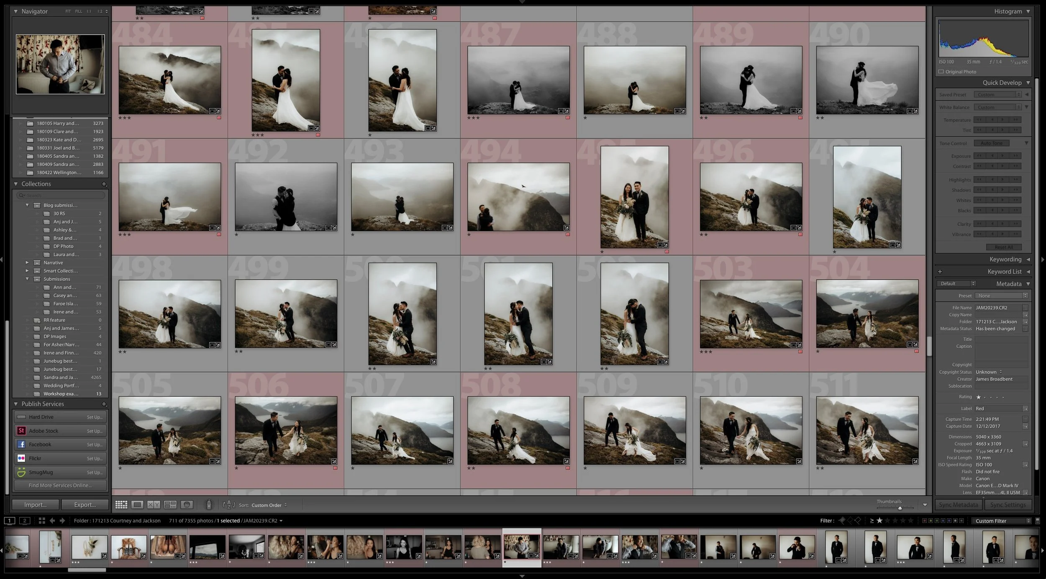
Task: Open Survey view icon
Action: [x=170, y=505]
